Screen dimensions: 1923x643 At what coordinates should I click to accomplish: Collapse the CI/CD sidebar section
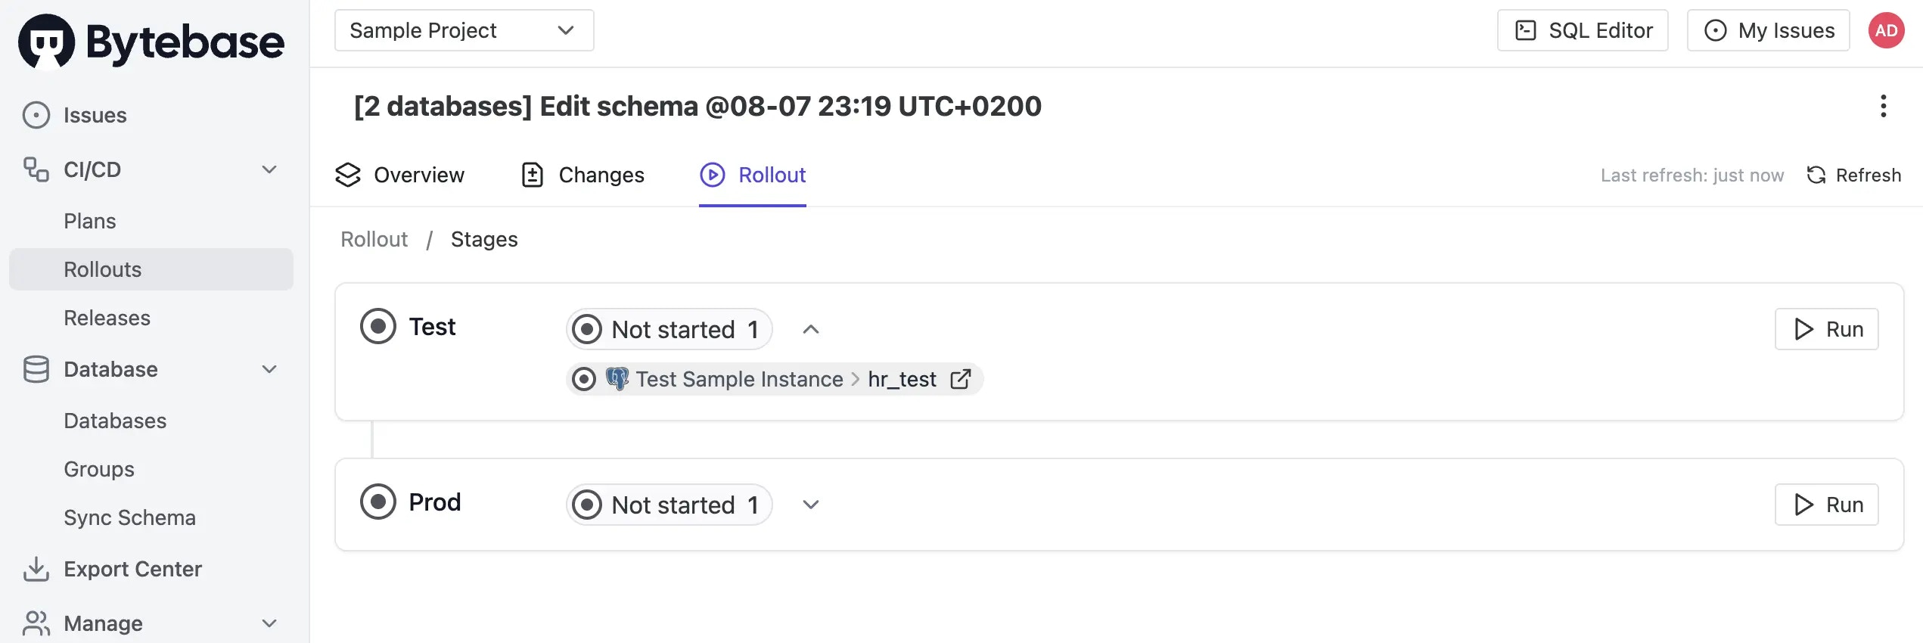click(x=269, y=169)
